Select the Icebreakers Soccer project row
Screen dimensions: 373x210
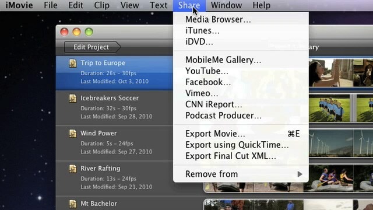coord(114,107)
